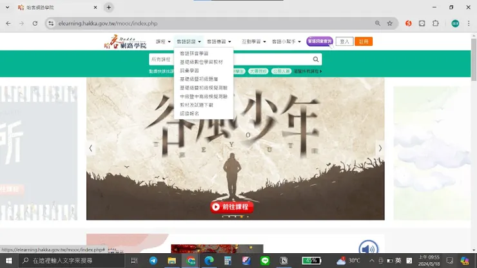The height and width of the screenshot is (268, 477).
Task: Click the Windows taskbar search box
Action: [x=70, y=261]
